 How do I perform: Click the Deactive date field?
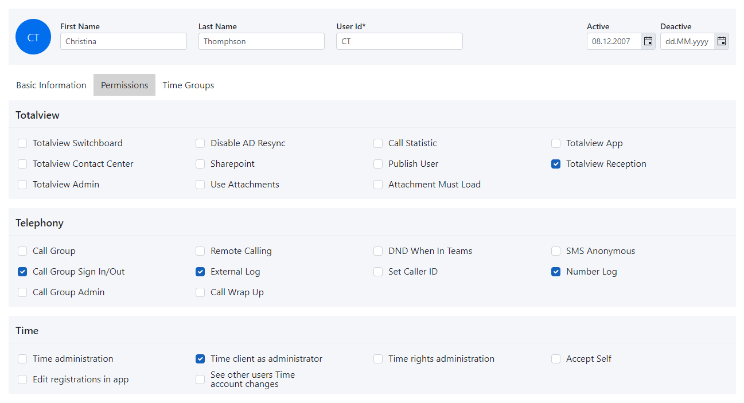[687, 41]
